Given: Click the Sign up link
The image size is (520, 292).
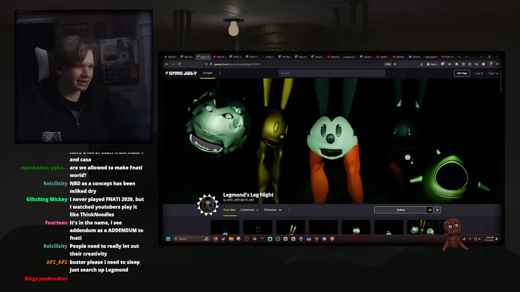Looking at the screenshot, I should [x=493, y=73].
